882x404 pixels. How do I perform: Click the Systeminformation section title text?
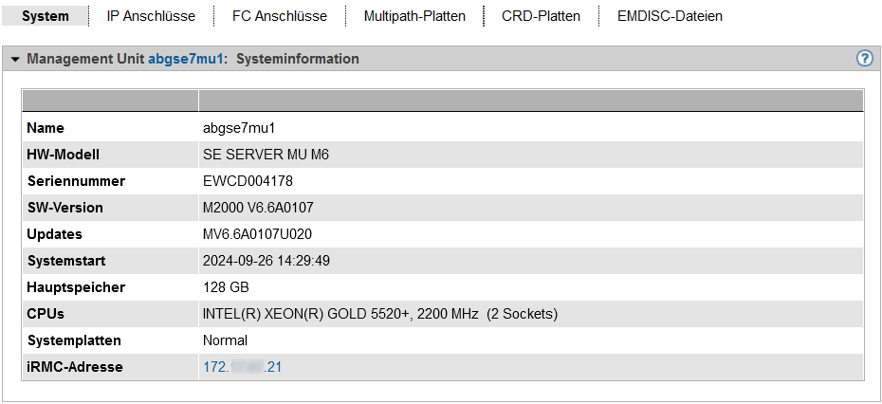297,59
